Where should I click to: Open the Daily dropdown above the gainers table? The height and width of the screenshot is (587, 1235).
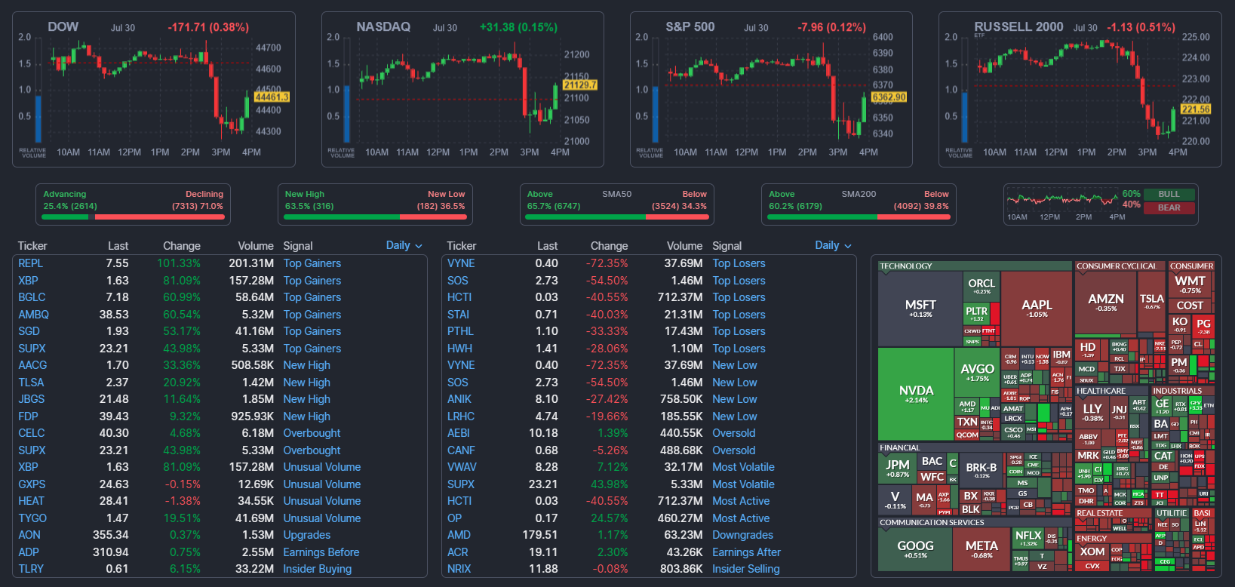point(404,245)
